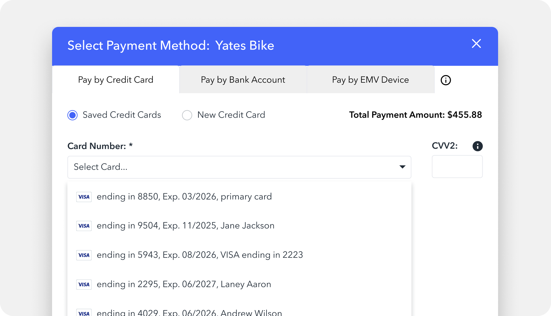Screen dimensions: 551x316
Task: Click Visa logo of card ending 9504
Action: click(84, 226)
